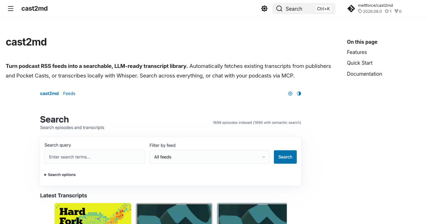
Task: Click the blue Search button
Action: [x=285, y=157]
